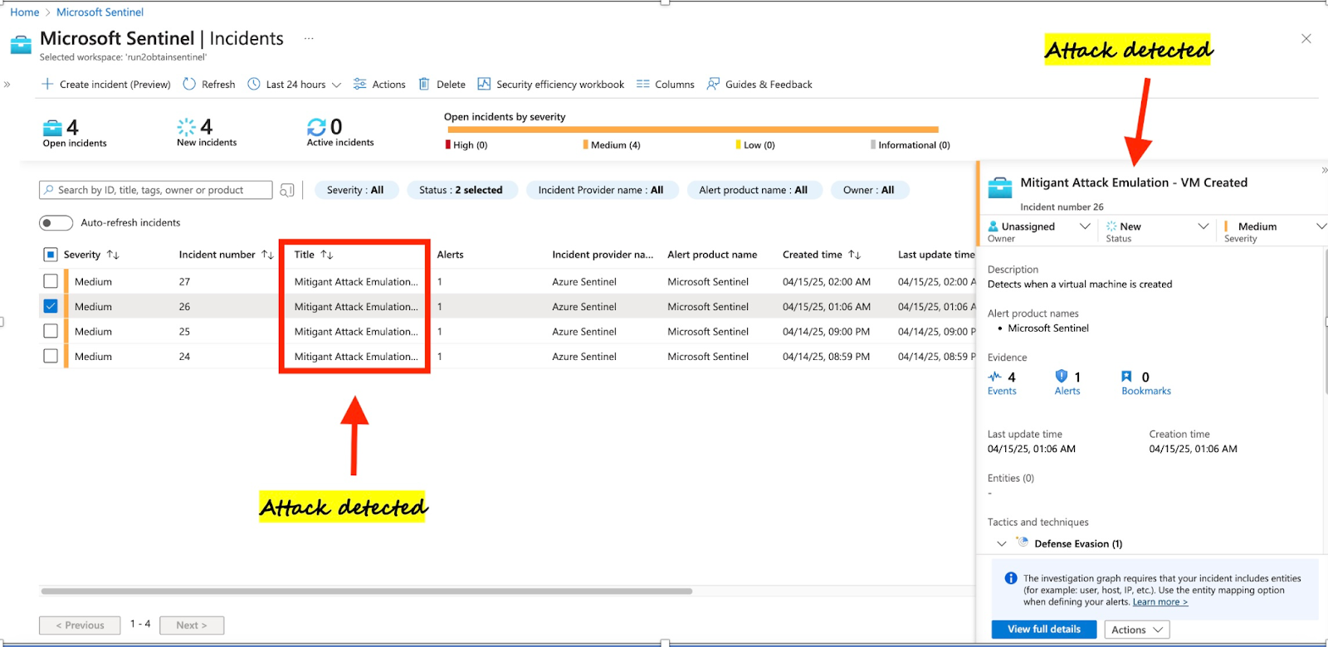The width and height of the screenshot is (1328, 647).
Task: Click the New incidents sparkle icon
Action: pos(186,127)
